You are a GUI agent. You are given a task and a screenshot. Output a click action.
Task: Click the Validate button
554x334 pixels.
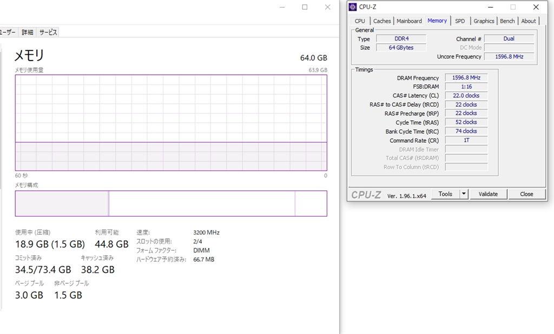[488, 194]
